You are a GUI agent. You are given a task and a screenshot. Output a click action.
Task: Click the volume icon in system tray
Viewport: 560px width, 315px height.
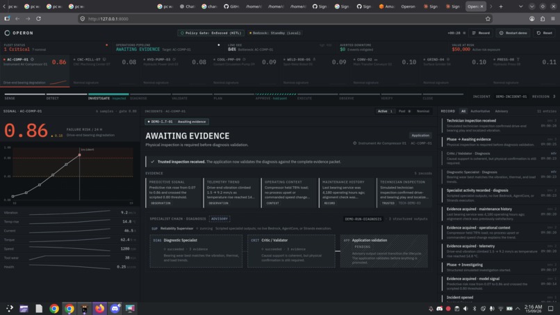(x=466, y=309)
